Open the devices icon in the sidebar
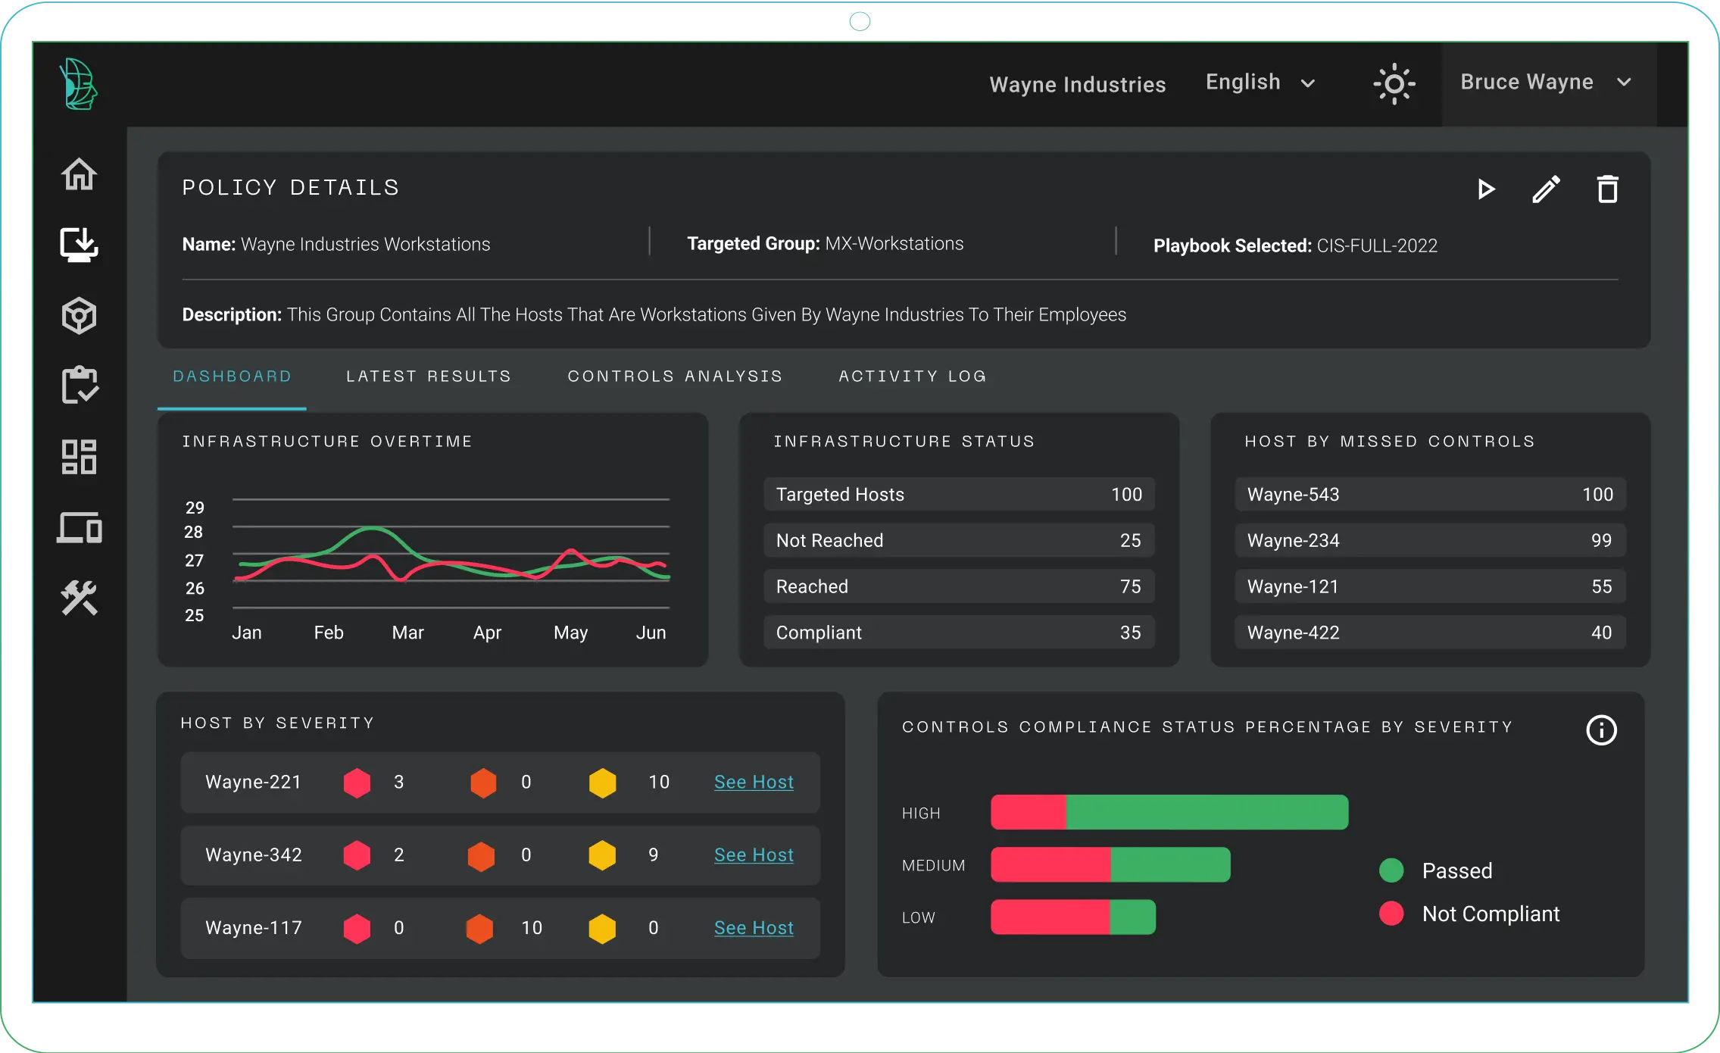 coord(79,527)
